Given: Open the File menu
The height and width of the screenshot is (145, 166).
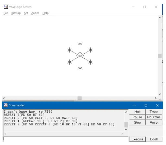Looking at the screenshot, I should (x=6, y=13).
